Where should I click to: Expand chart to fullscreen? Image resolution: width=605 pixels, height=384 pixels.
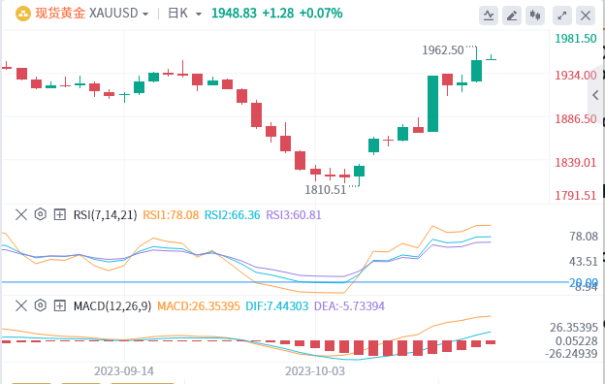(x=562, y=16)
